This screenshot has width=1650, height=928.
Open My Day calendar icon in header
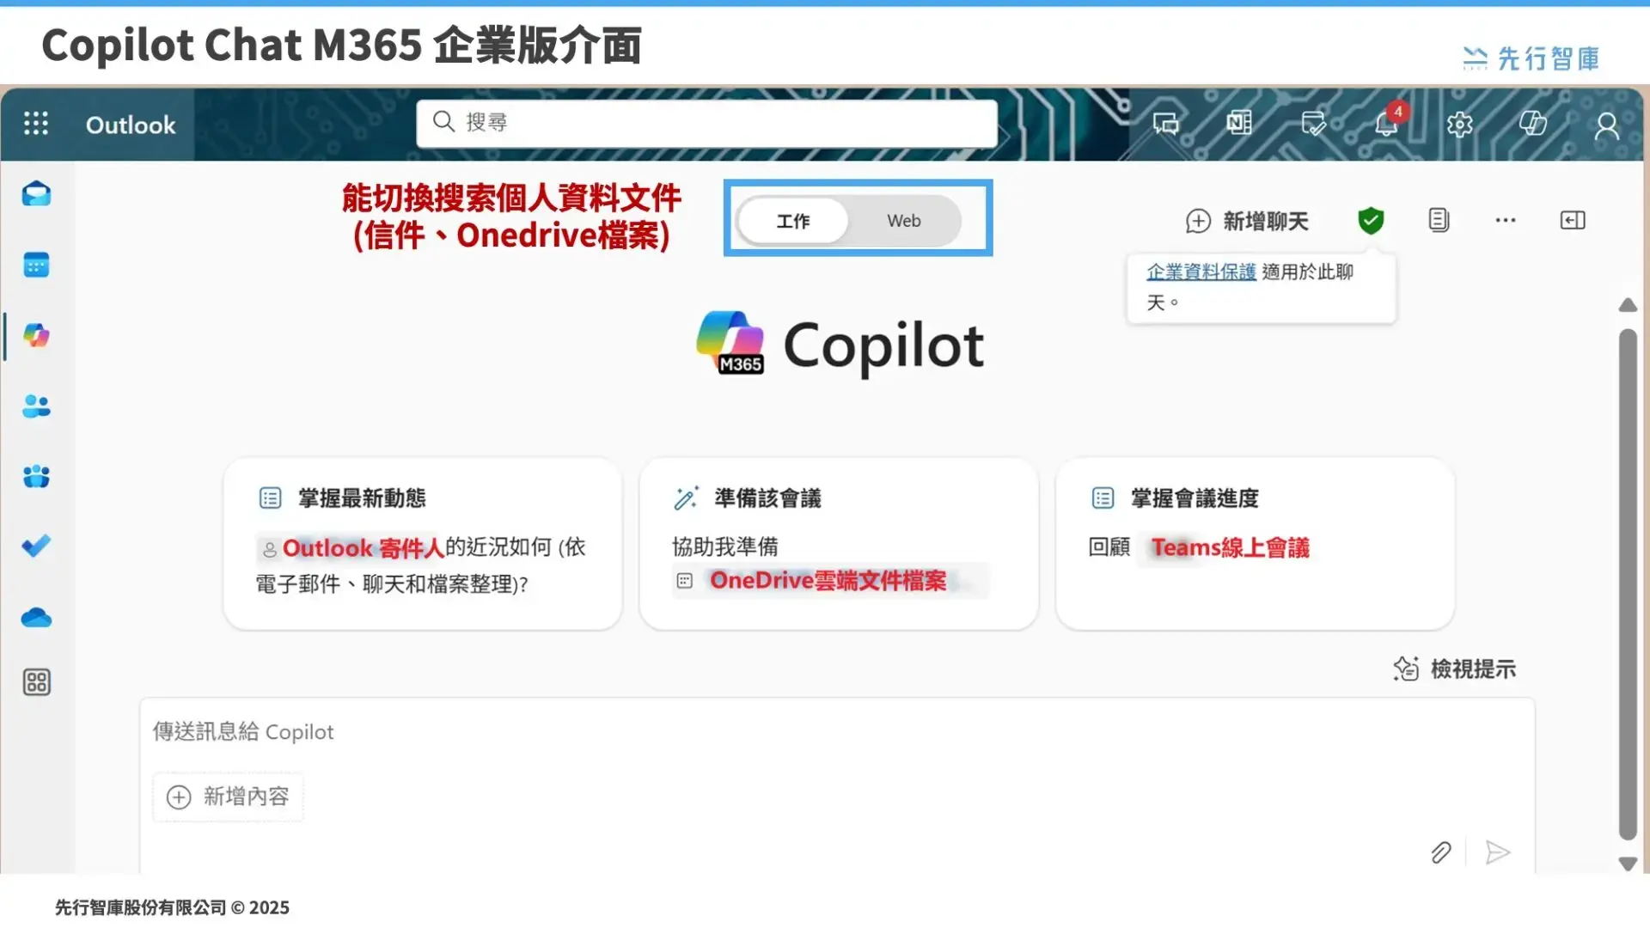coord(1313,125)
